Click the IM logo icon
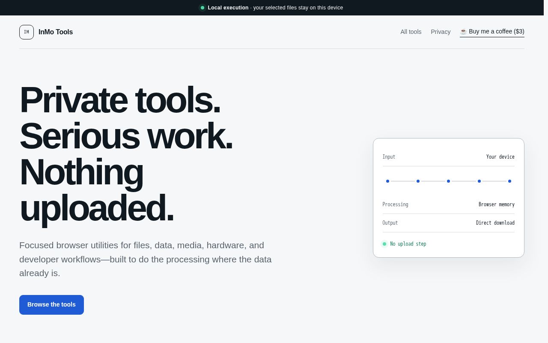The height and width of the screenshot is (343, 548). point(27,32)
